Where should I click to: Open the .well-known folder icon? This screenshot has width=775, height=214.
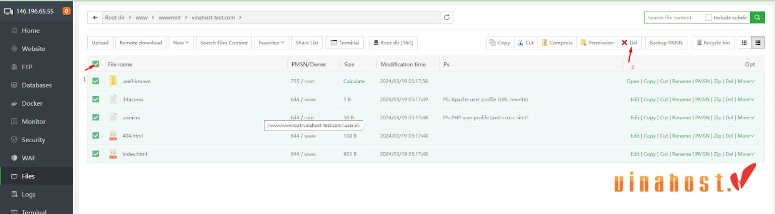113,81
